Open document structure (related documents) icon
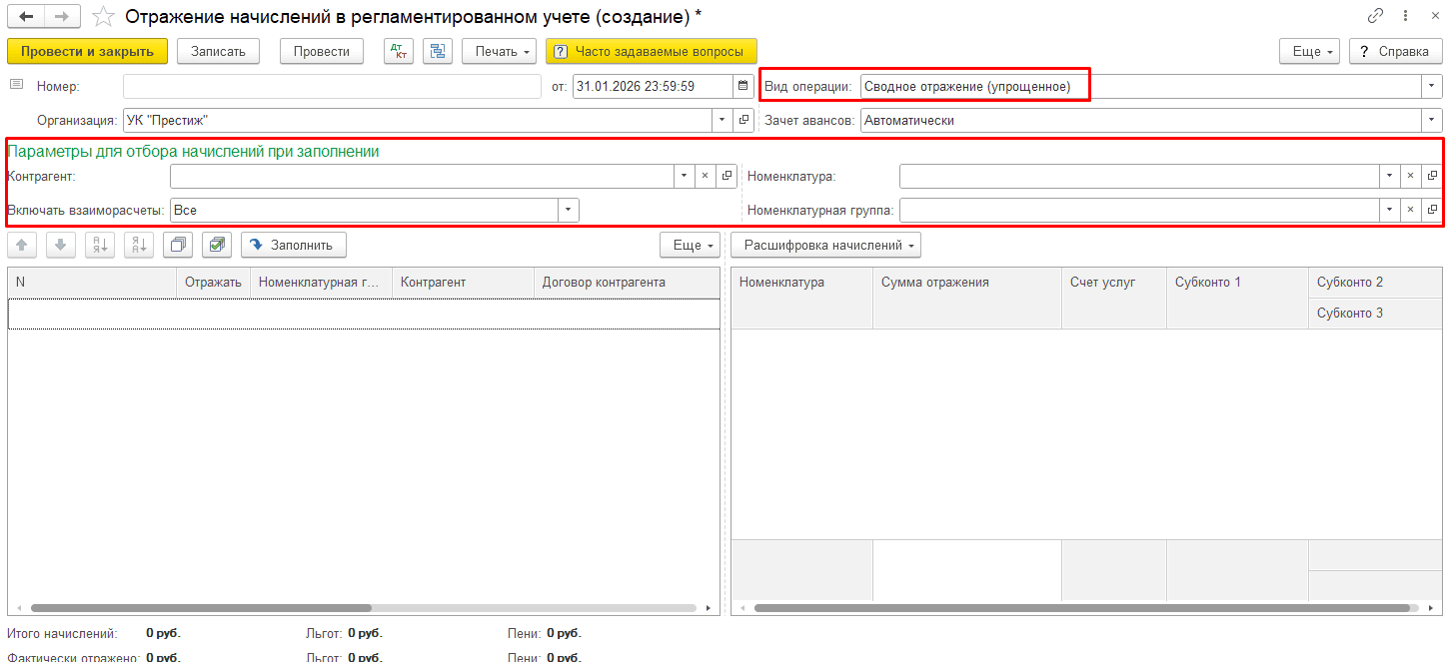The image size is (1454, 662). [x=438, y=52]
